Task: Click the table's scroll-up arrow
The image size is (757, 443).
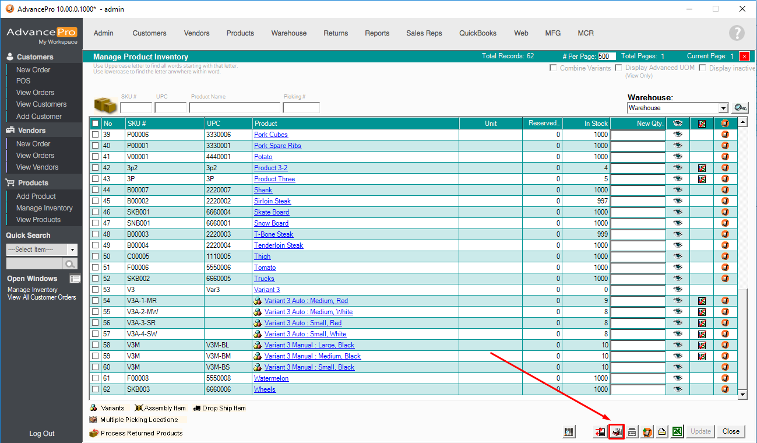Action: click(742, 122)
